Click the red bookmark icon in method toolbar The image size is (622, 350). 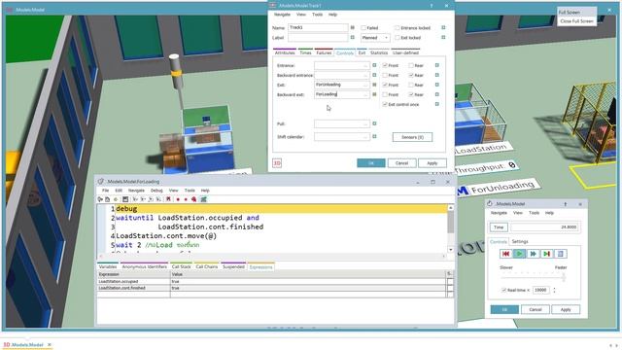[x=168, y=199]
